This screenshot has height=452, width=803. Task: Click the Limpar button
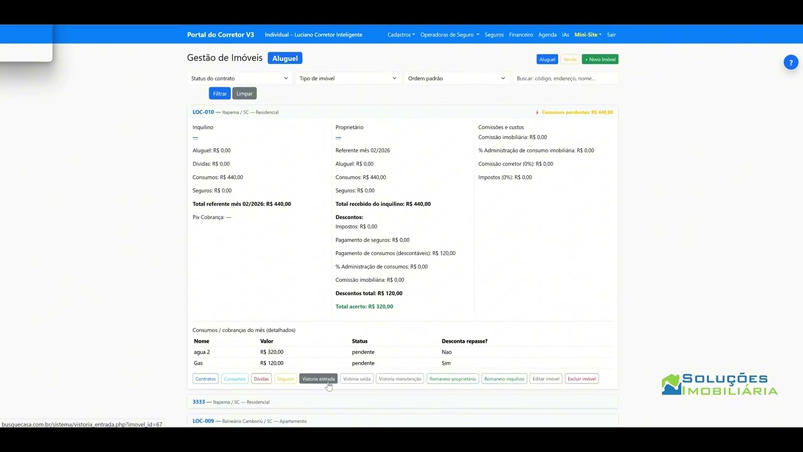[245, 94]
